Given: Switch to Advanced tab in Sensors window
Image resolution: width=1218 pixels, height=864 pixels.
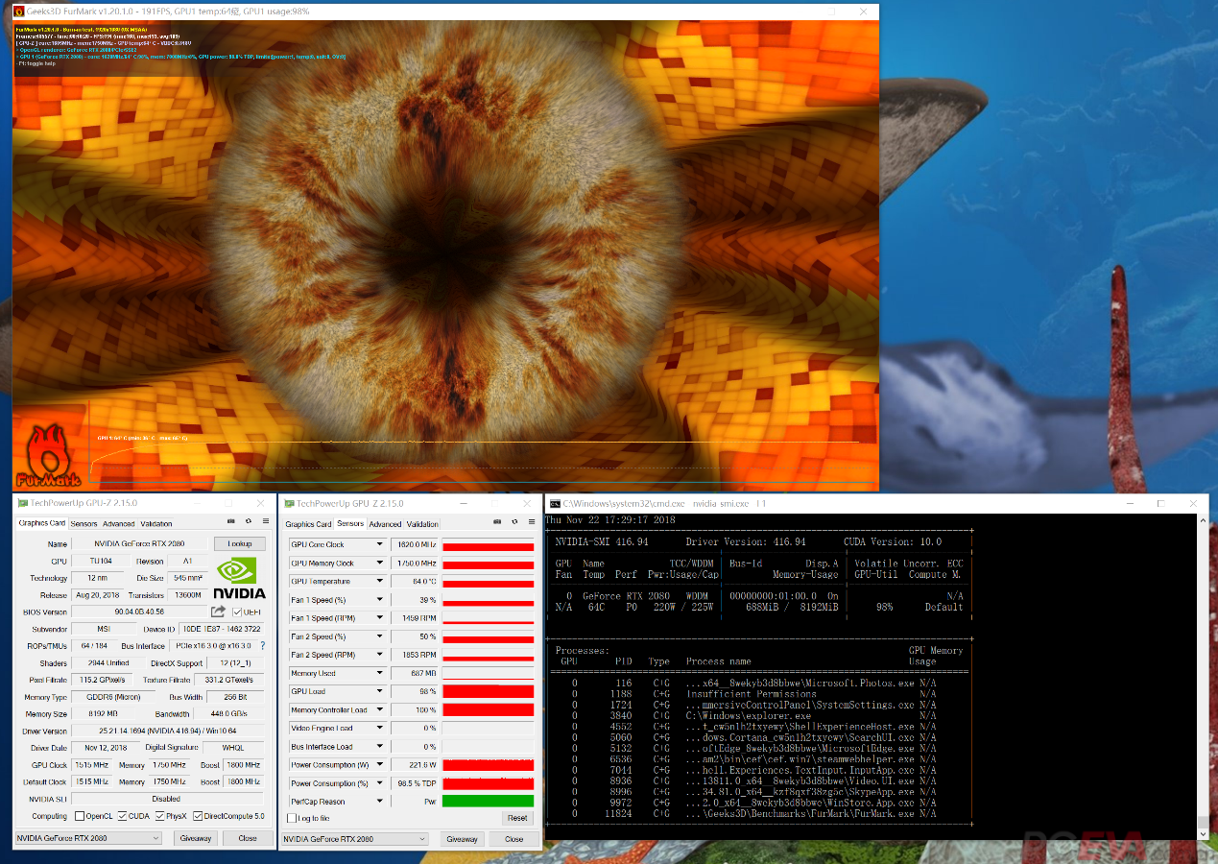Looking at the screenshot, I should (385, 524).
